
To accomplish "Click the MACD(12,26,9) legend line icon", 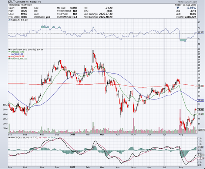I will (9, 138).
